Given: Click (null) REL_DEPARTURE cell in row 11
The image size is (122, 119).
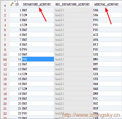Looking at the screenshot, I should (x=73, y=59).
